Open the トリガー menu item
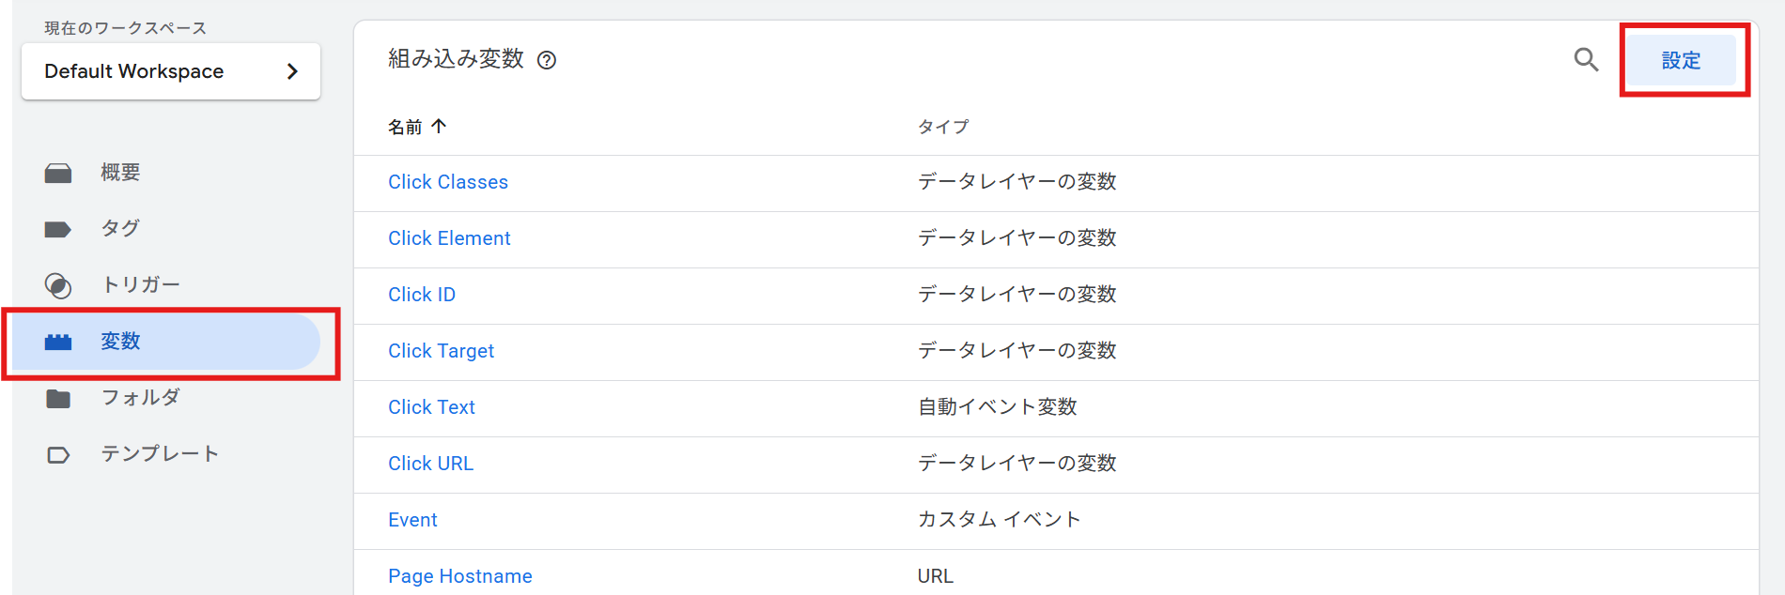This screenshot has height=595, width=1785. [x=140, y=284]
